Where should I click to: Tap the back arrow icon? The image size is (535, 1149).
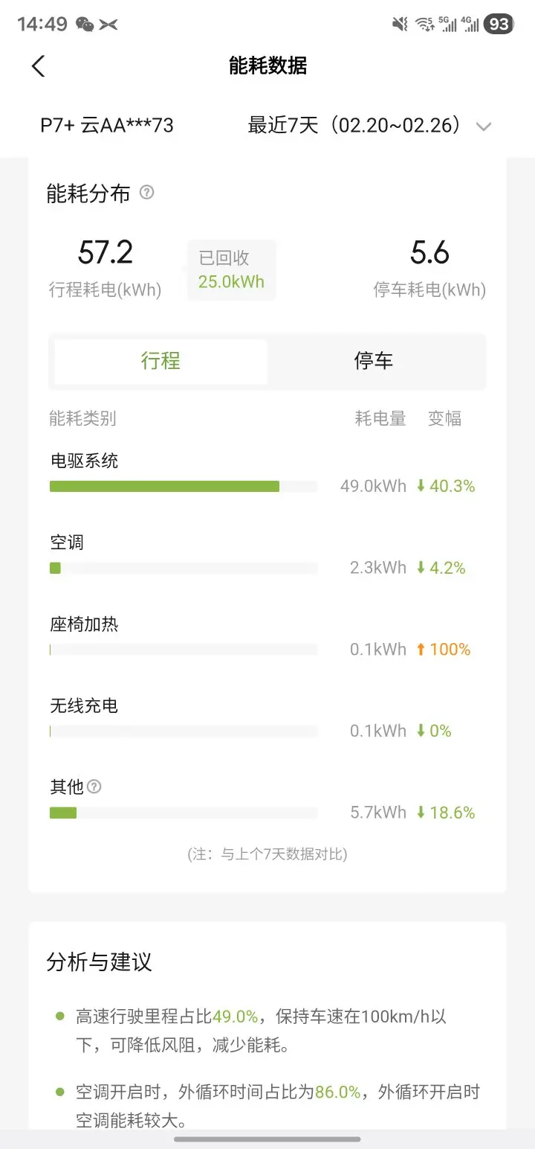click(39, 66)
